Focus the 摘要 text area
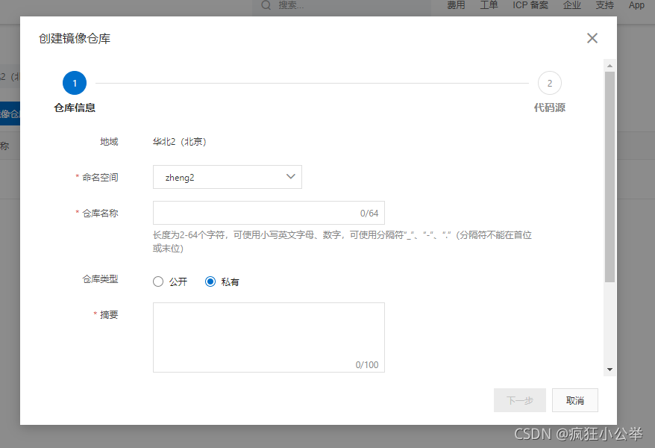This screenshot has height=448, width=655. 269,337
